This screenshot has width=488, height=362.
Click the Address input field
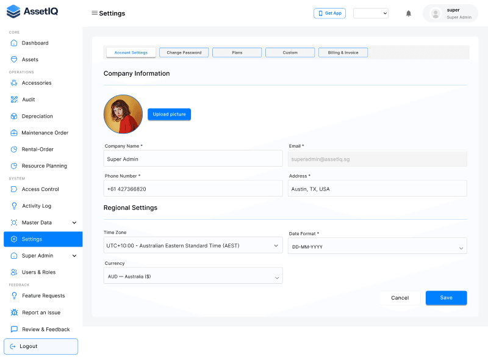point(377,189)
